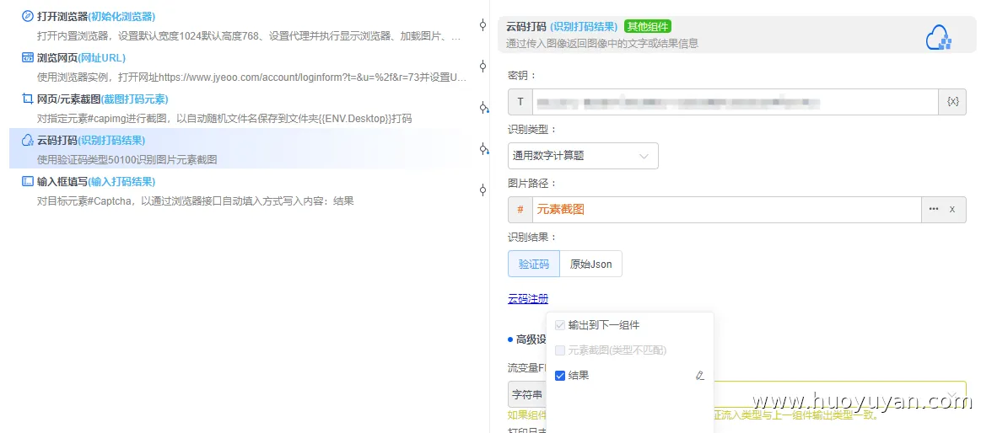Open the 识别类型 dropdown 通用数字计算题

coord(583,156)
